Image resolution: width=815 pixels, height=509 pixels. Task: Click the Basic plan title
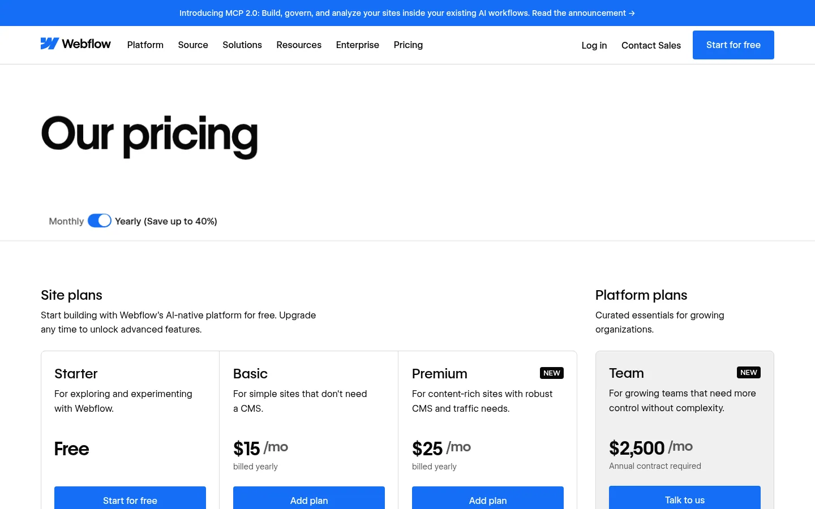click(x=250, y=374)
